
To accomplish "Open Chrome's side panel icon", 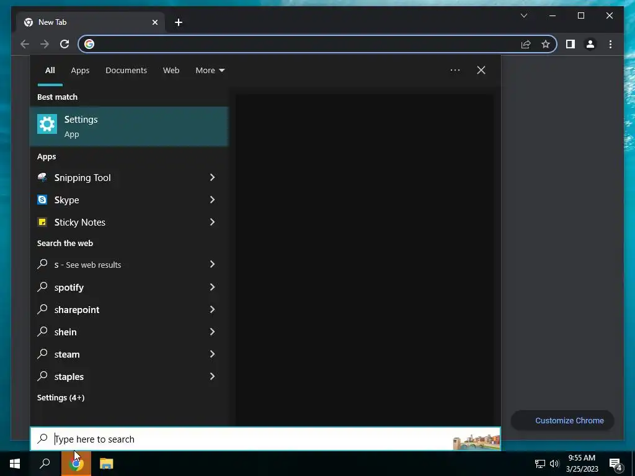I will coord(571,44).
